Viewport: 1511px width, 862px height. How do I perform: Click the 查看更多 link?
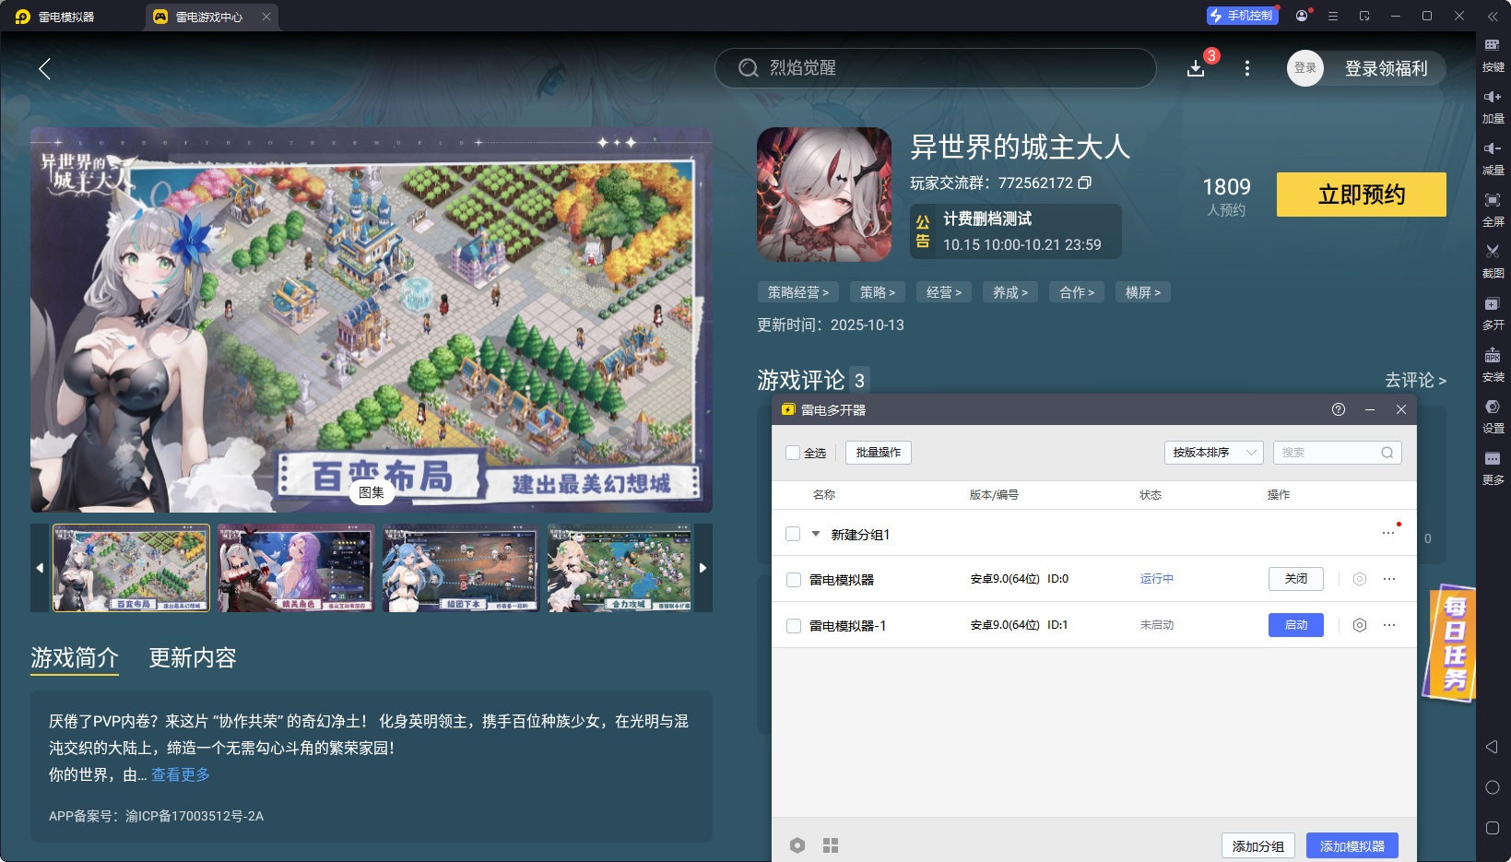coord(181,774)
